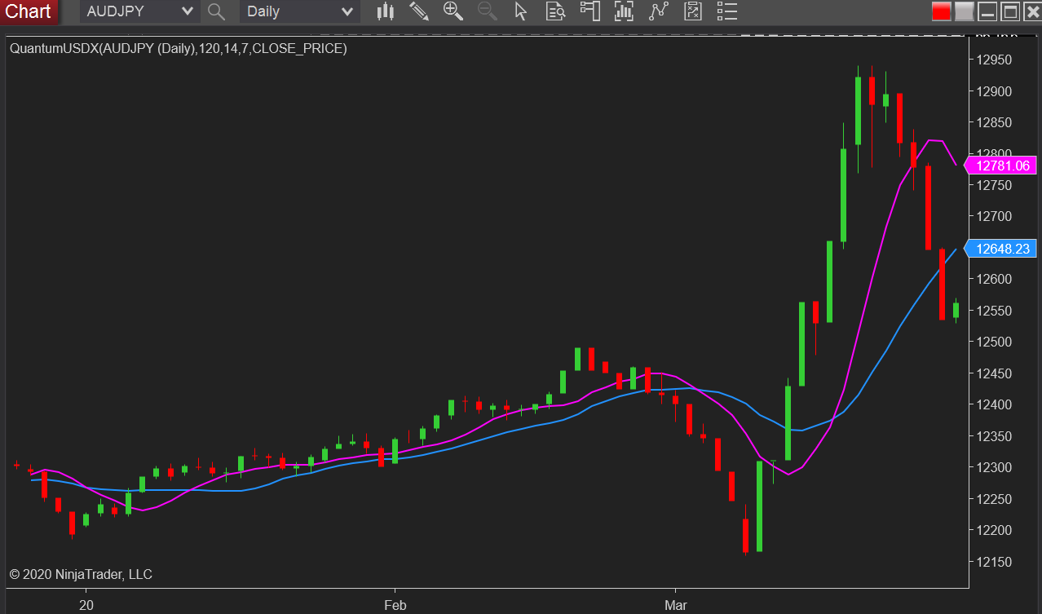Click the Mar label on the time axis
Image resolution: width=1042 pixels, height=614 pixels.
[675, 605]
